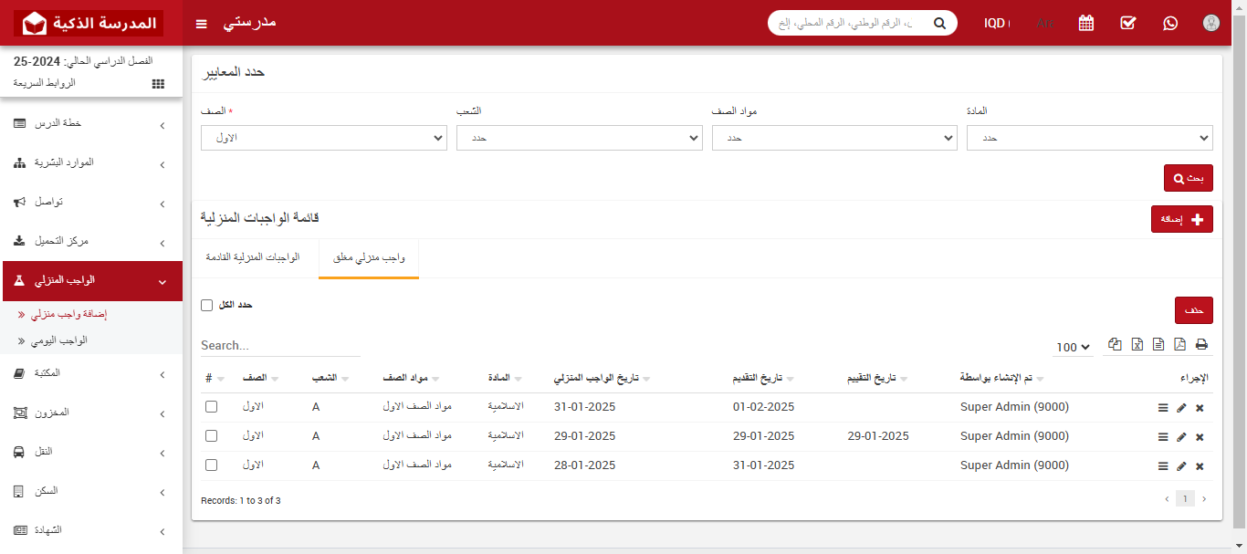
Task: Tick the checkbox of the 29-01-2025 homework
Action: coord(211,436)
